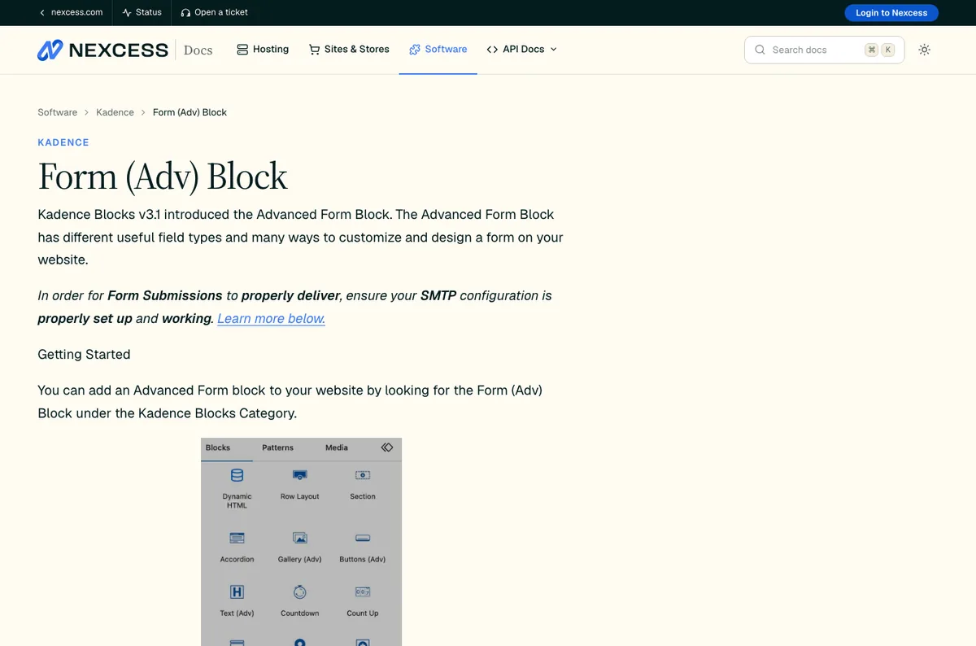Click the status pulse icon
976x646 pixels.
127,12
